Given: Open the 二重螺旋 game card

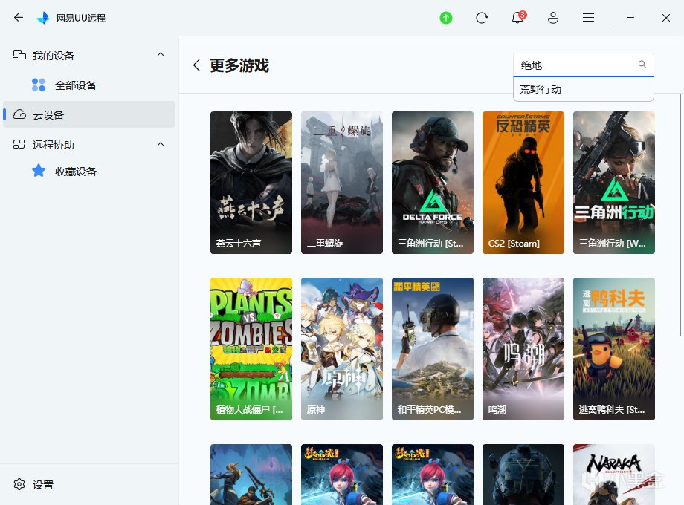Looking at the screenshot, I should (x=342, y=183).
